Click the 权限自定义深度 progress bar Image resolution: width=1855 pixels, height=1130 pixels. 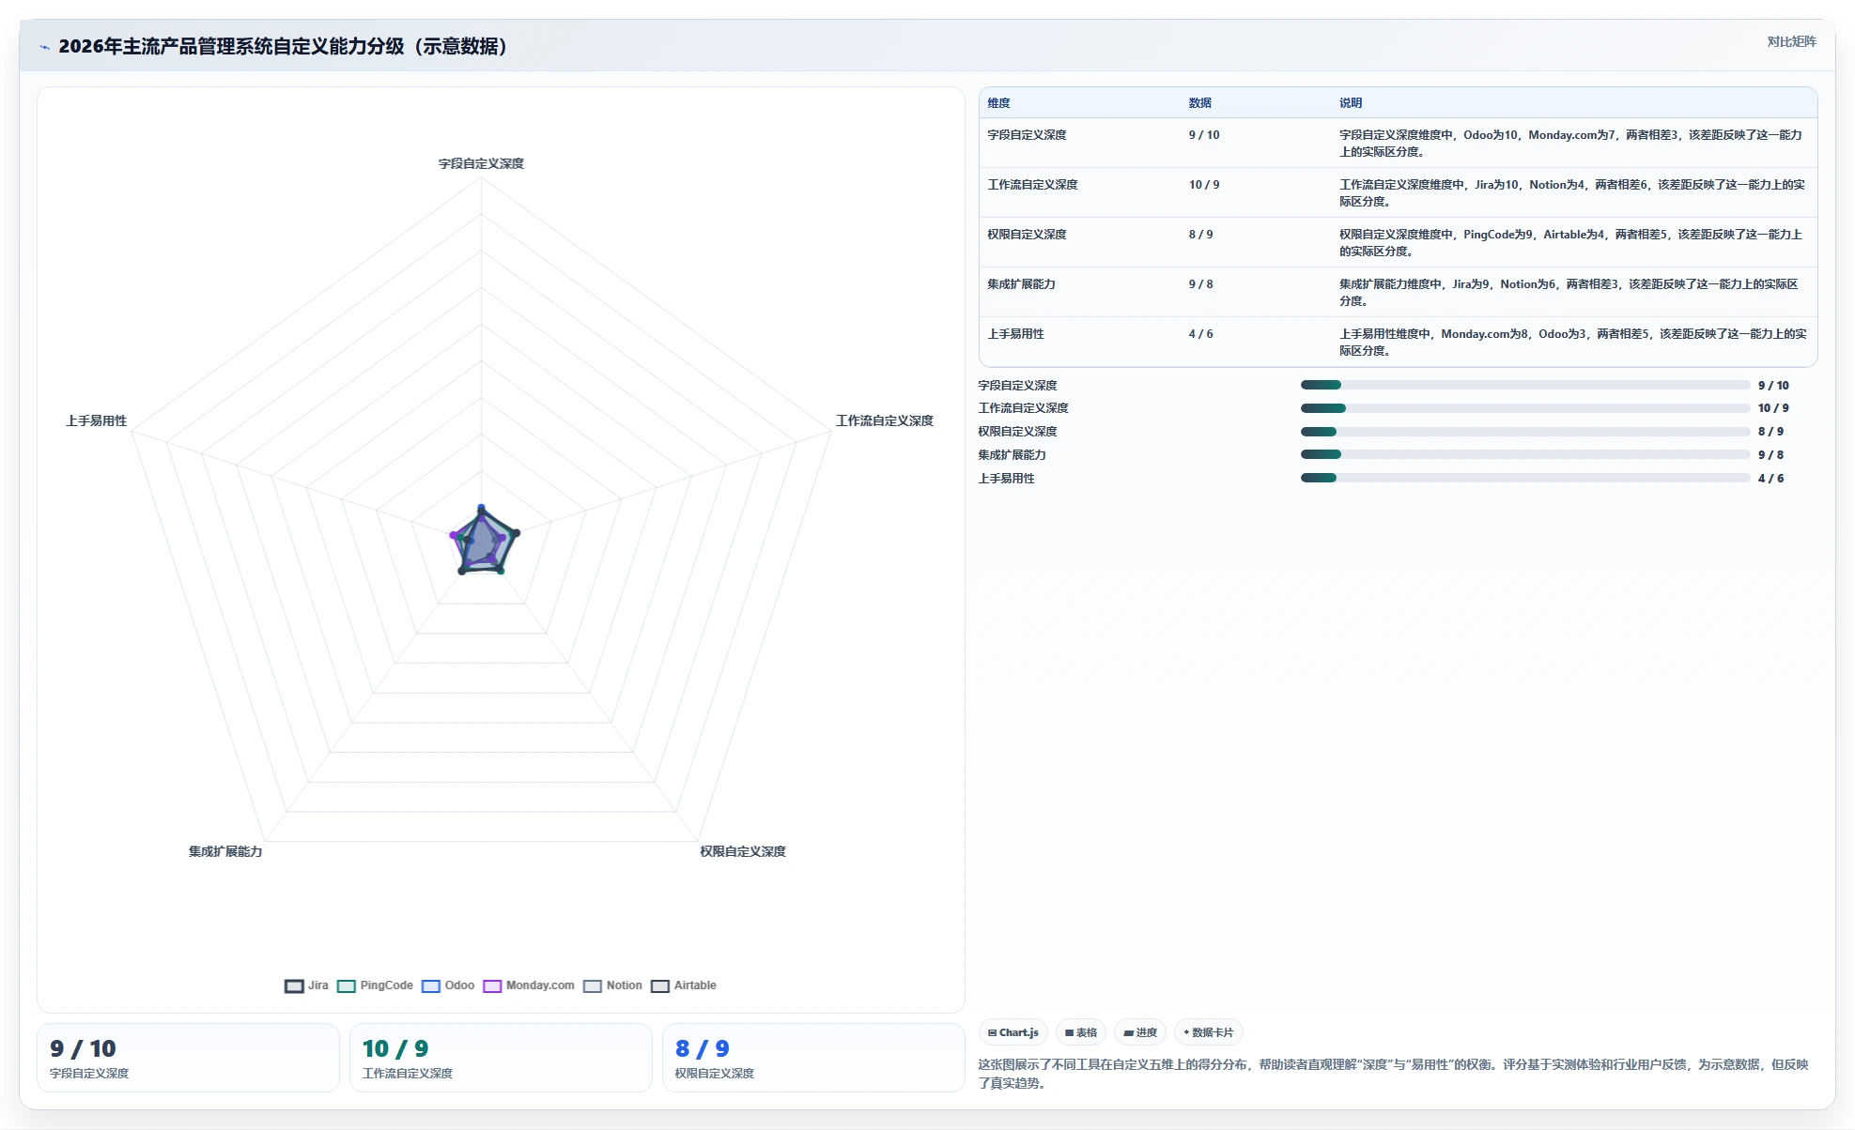point(1525,432)
